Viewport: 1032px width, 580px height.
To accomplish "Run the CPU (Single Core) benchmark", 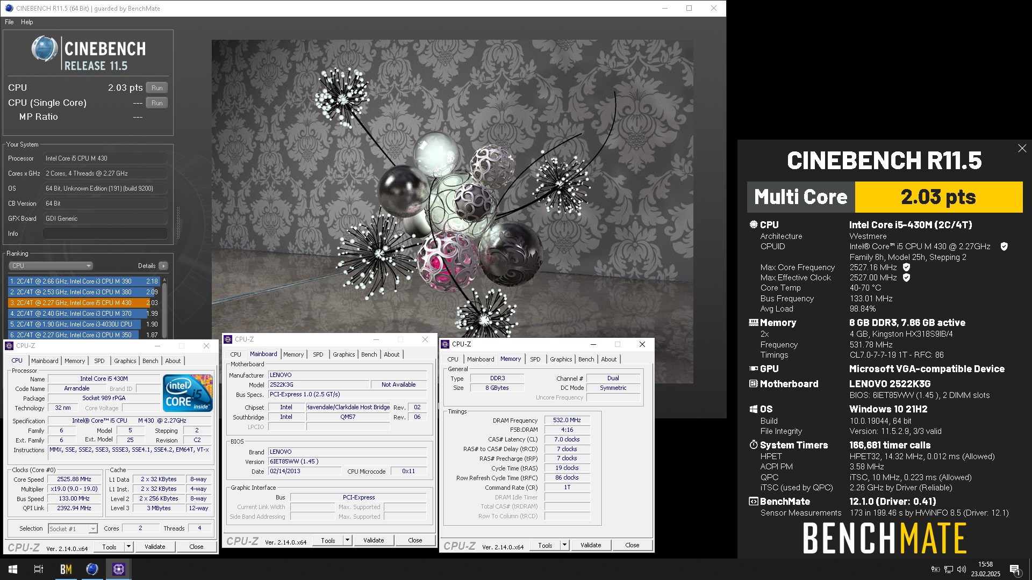I will click(157, 103).
